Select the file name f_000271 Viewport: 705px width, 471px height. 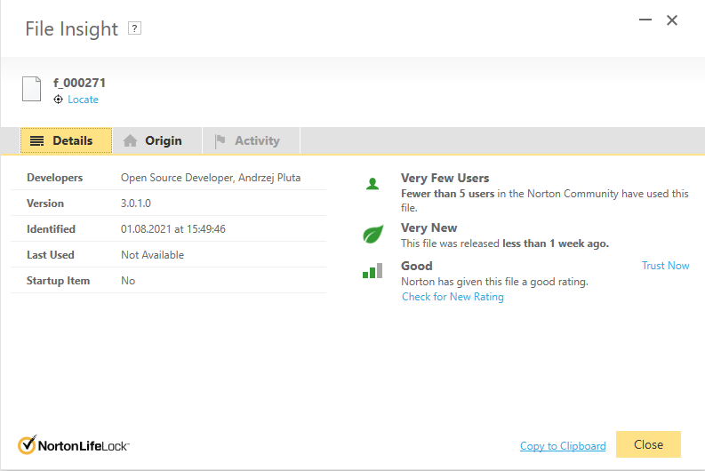79,83
